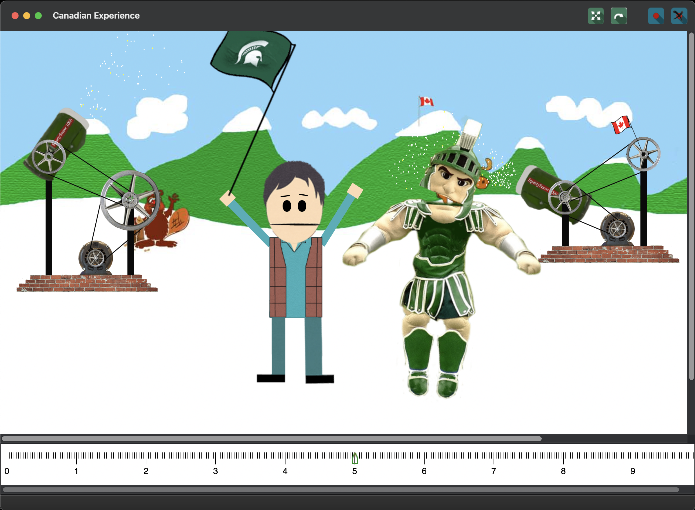Click the vertical scrollbar of the scene view
695x510 pixels.
pyautogui.click(x=691, y=206)
